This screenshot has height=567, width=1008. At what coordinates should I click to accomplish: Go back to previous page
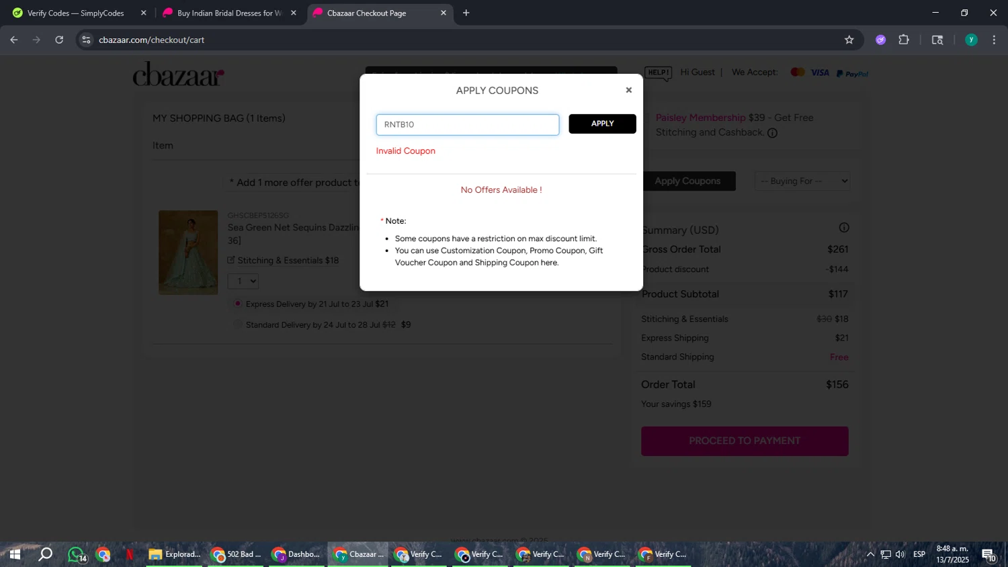click(14, 40)
